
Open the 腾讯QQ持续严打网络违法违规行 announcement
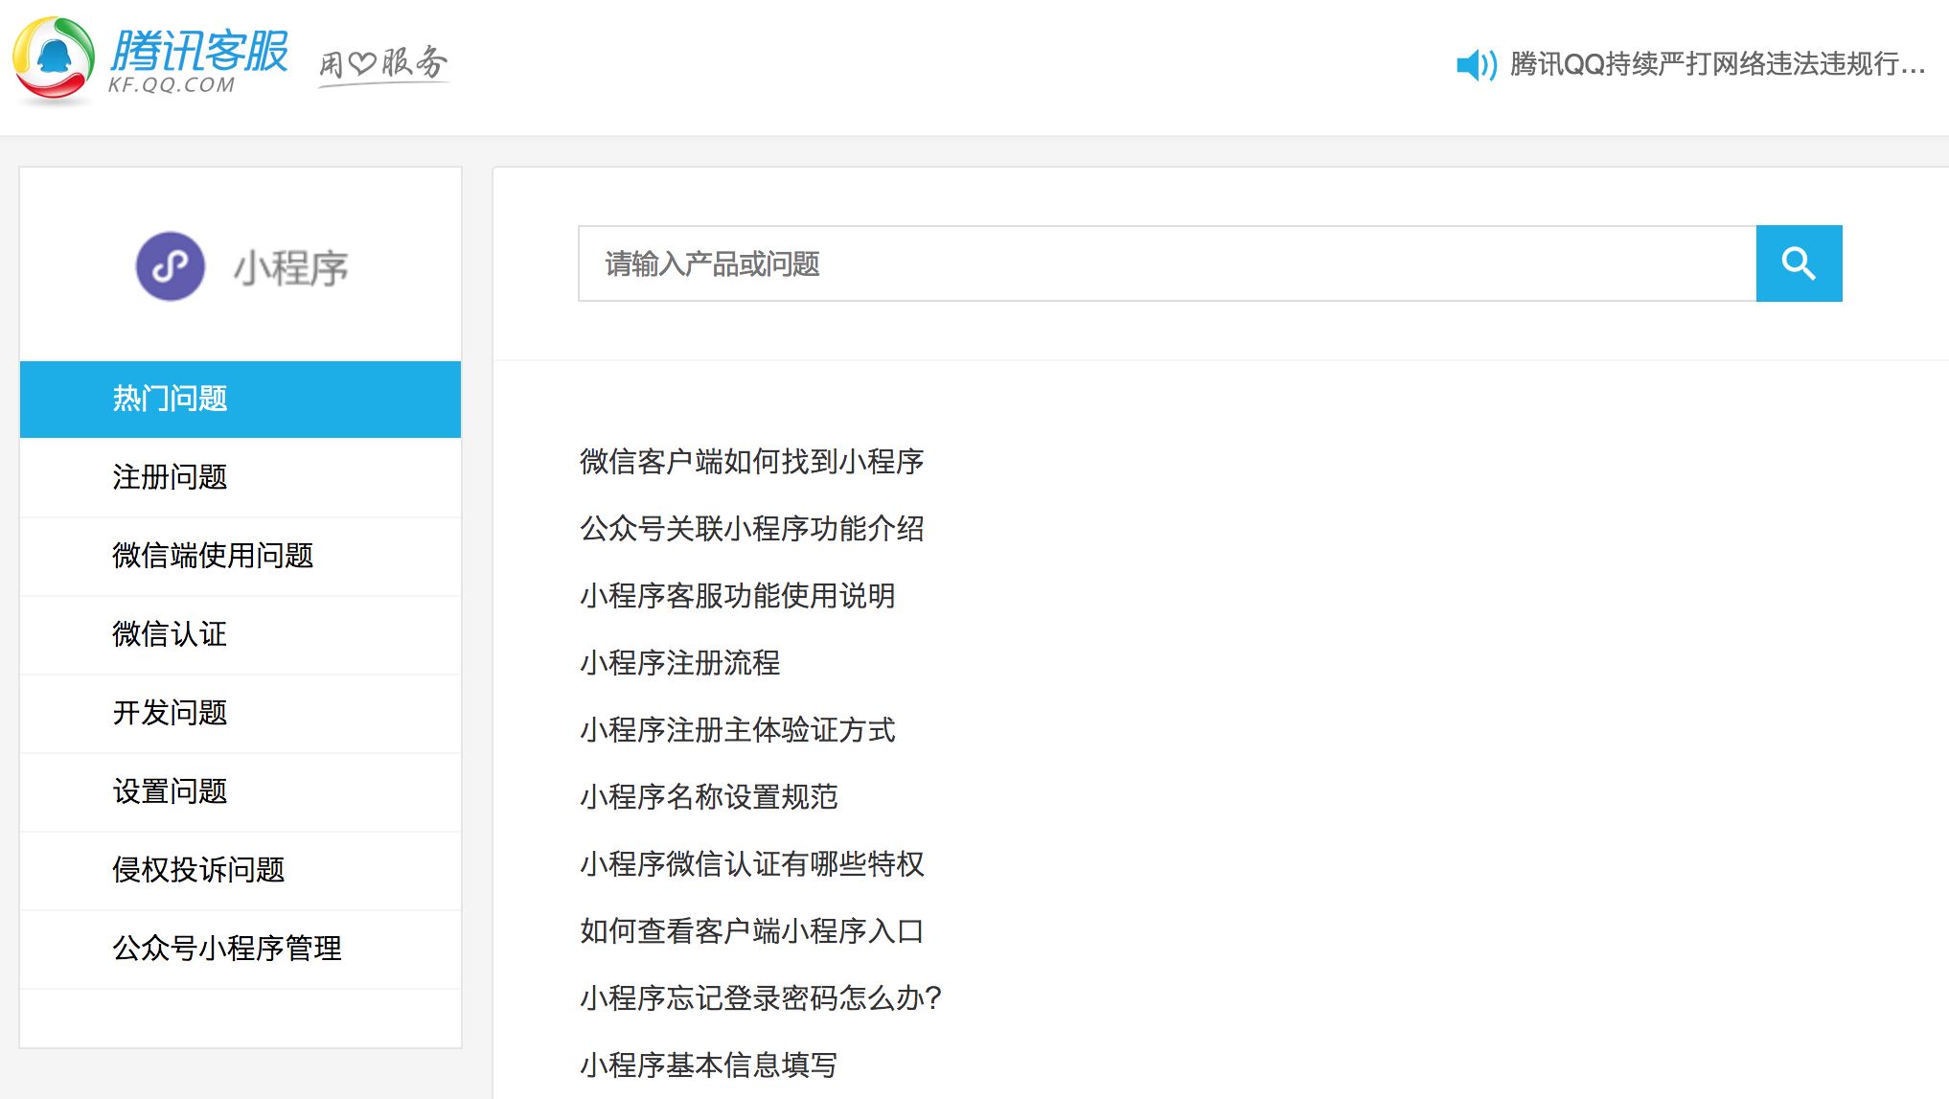click(1717, 64)
